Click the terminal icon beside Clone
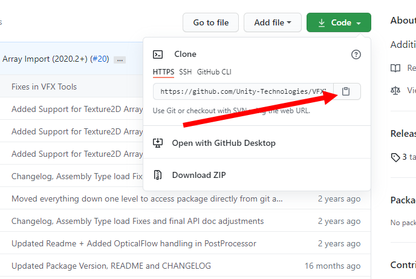The width and height of the screenshot is (416, 279). 158,54
